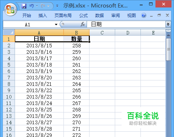Image resolution: width=174 pixels, height=137 pixels.
Task: Customize the Quick Access Toolbar dropdown
Action: 57,6
